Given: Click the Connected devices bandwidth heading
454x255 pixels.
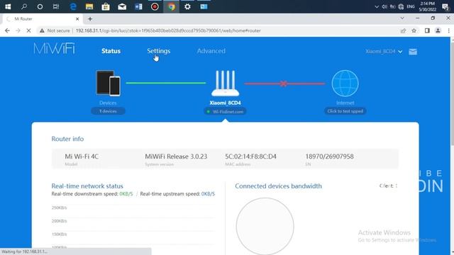Looking at the screenshot, I should tap(278, 186).
